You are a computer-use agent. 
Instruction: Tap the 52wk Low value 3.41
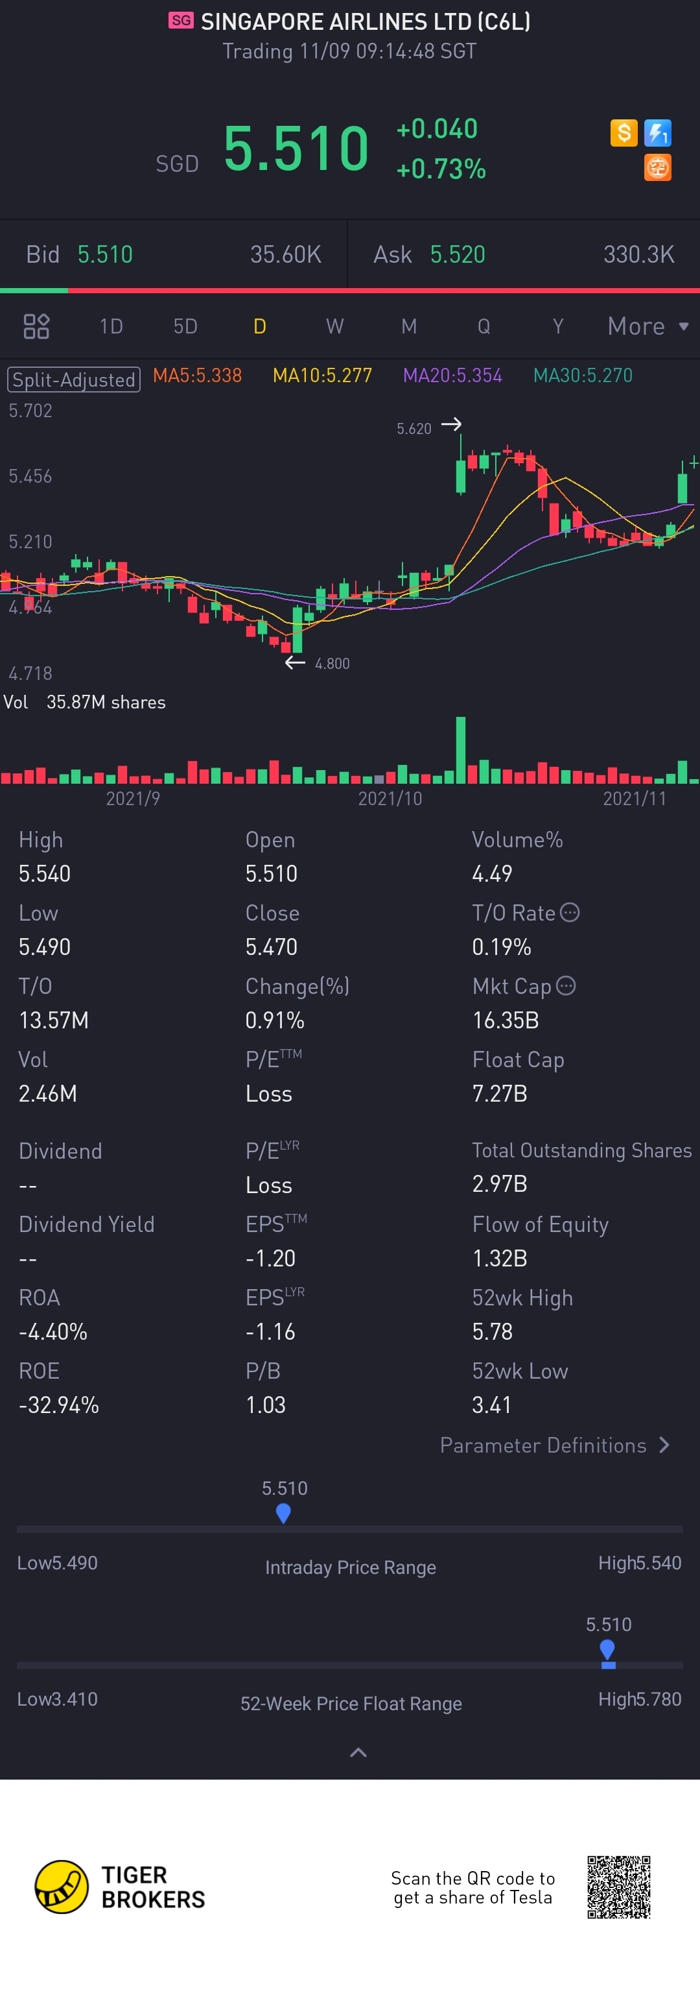tap(492, 1405)
